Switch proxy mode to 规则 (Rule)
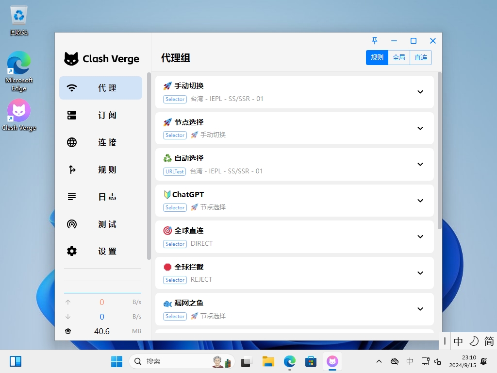The image size is (497, 373). tap(377, 57)
